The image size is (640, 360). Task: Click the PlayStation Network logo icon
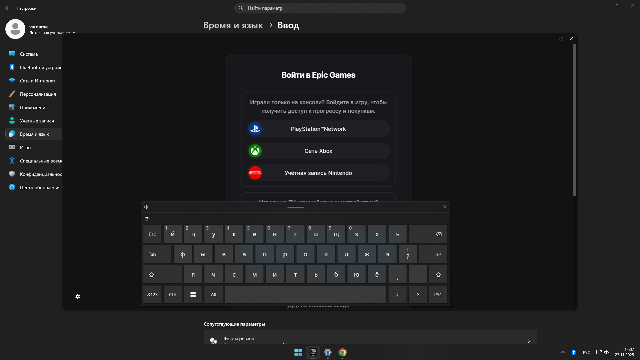point(255,129)
